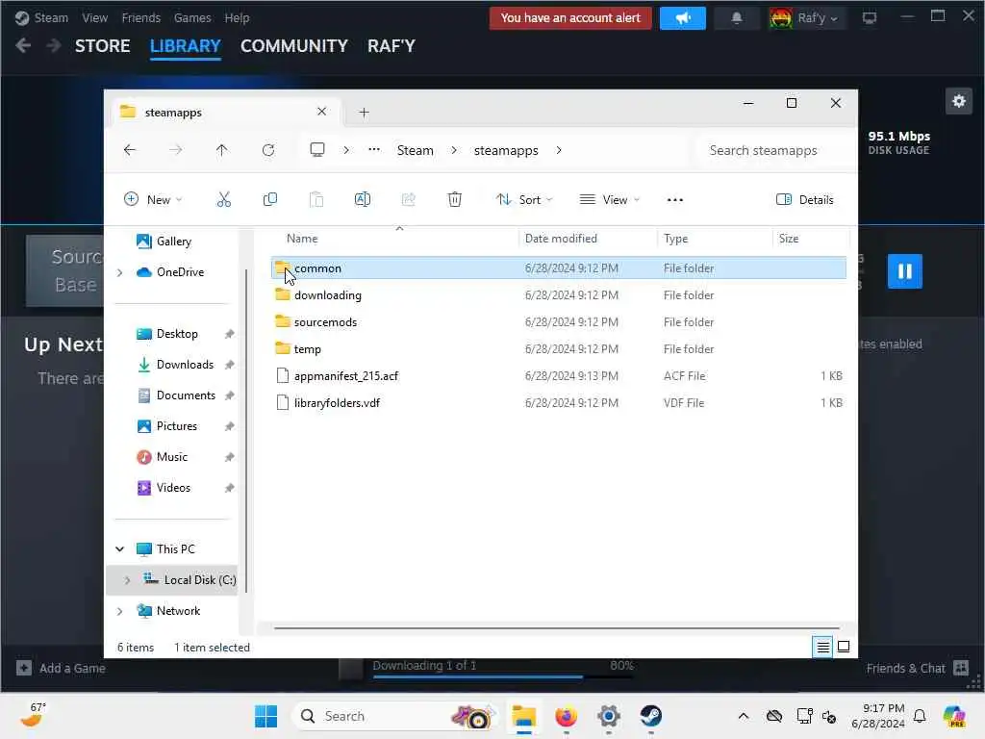
Task: Click the taskbar Search box
Action: (394, 716)
